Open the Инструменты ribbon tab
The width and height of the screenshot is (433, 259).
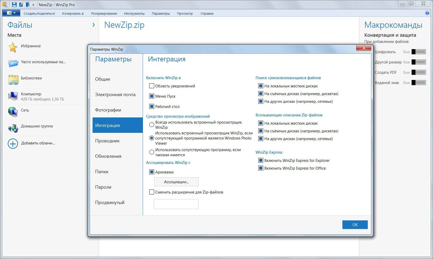coord(134,13)
